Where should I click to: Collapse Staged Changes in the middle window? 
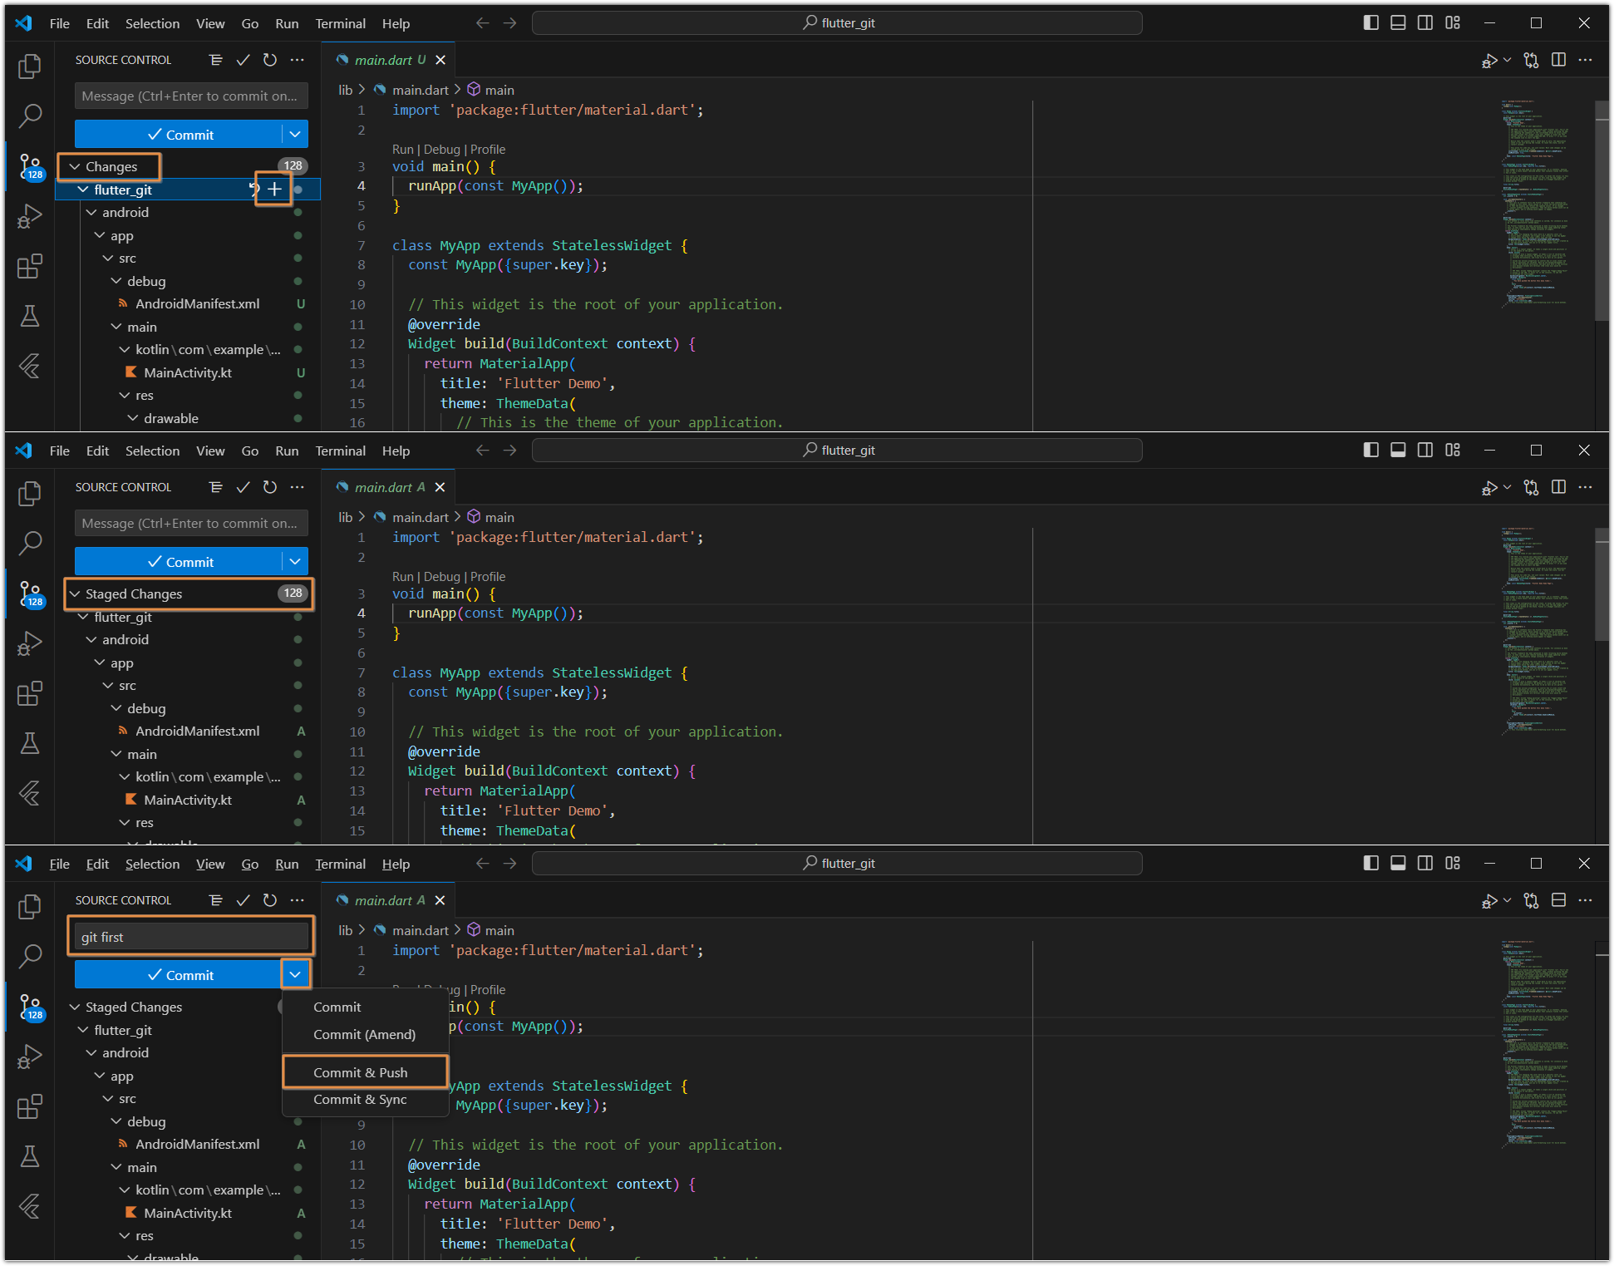point(133,594)
